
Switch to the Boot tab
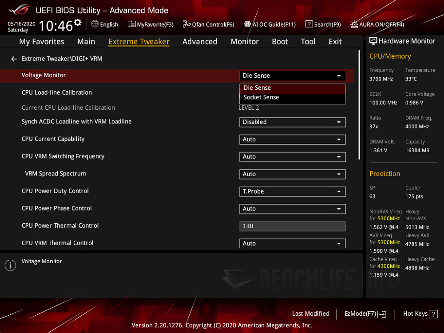(x=280, y=41)
